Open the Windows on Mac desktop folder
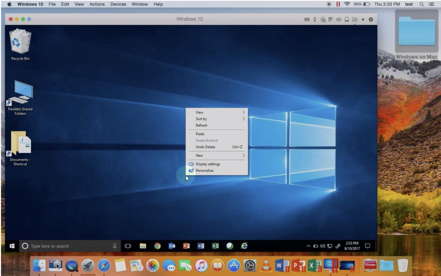Viewport: 441px width, 276px height. pos(416,35)
